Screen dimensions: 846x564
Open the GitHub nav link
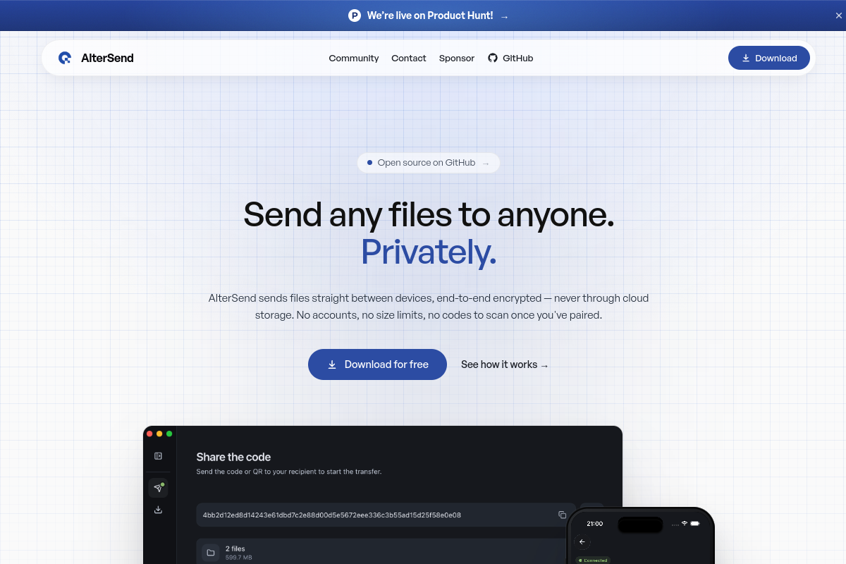point(510,59)
